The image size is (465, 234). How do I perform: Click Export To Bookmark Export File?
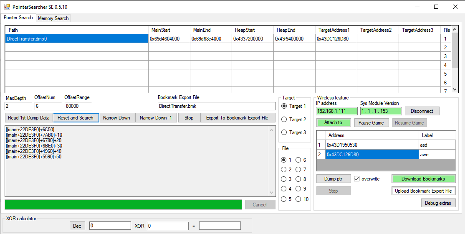pyautogui.click(x=238, y=117)
